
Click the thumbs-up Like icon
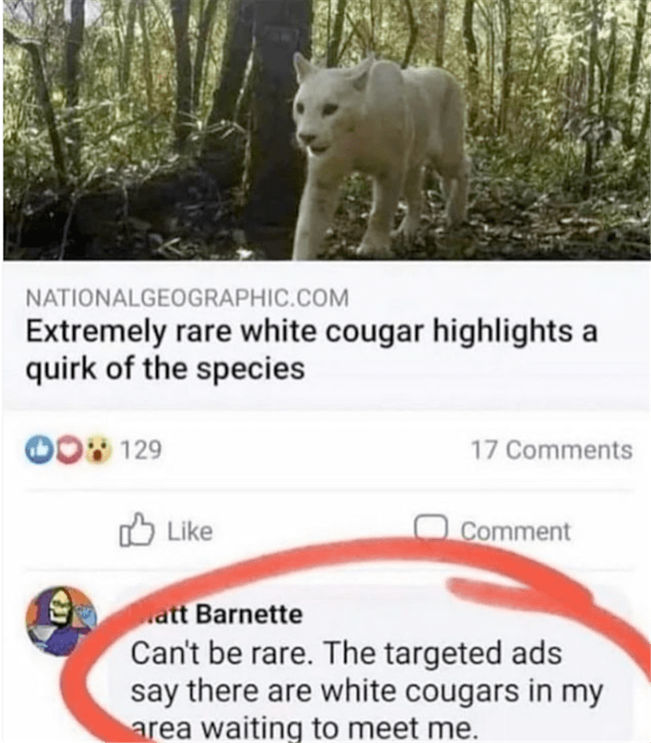[x=136, y=529]
